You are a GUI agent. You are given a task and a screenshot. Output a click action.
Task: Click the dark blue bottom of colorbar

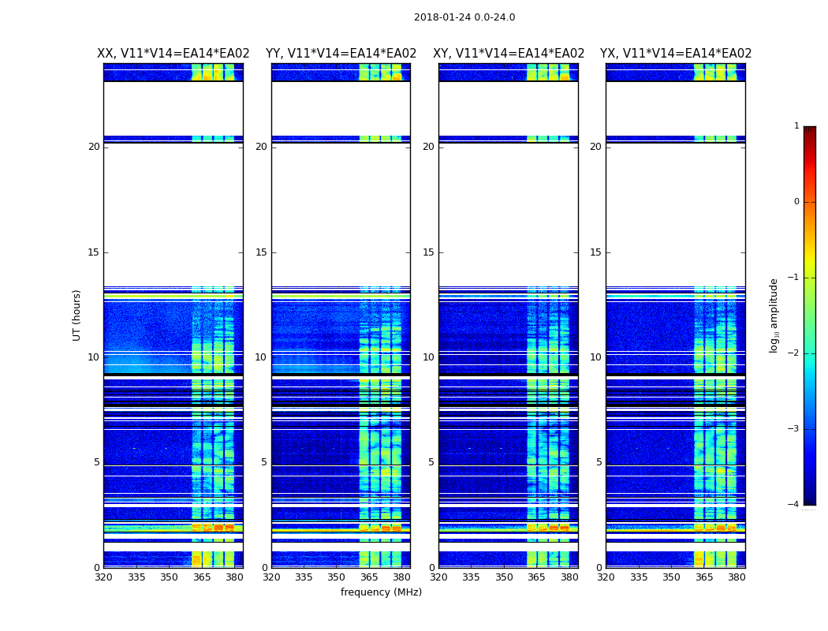pyautogui.click(x=809, y=498)
